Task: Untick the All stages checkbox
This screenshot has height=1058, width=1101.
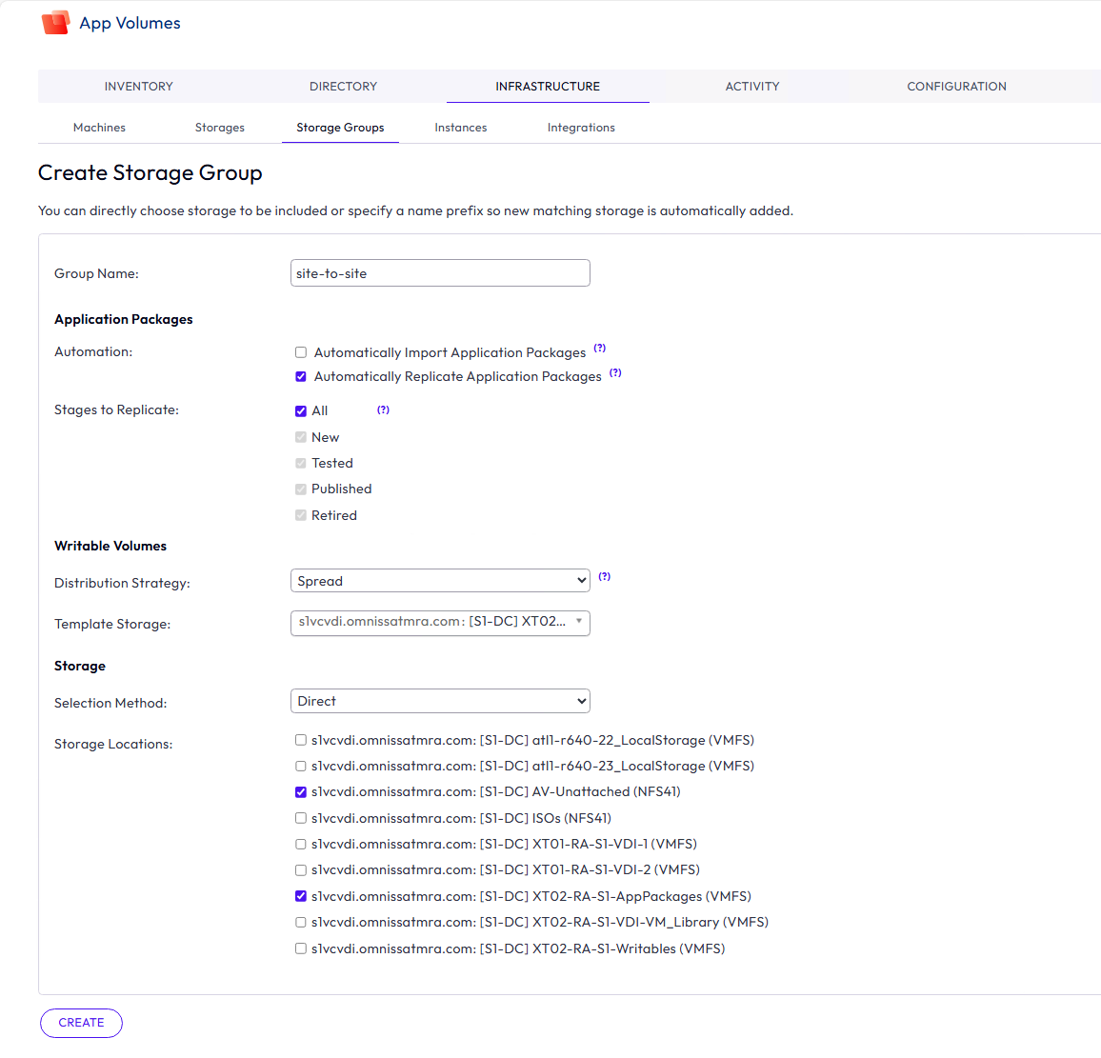Action: [x=301, y=411]
